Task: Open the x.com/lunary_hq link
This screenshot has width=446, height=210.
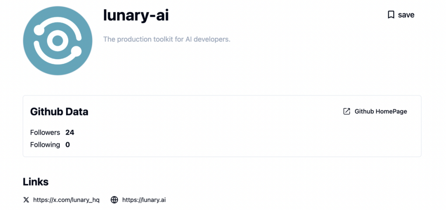Action: pyautogui.click(x=66, y=200)
